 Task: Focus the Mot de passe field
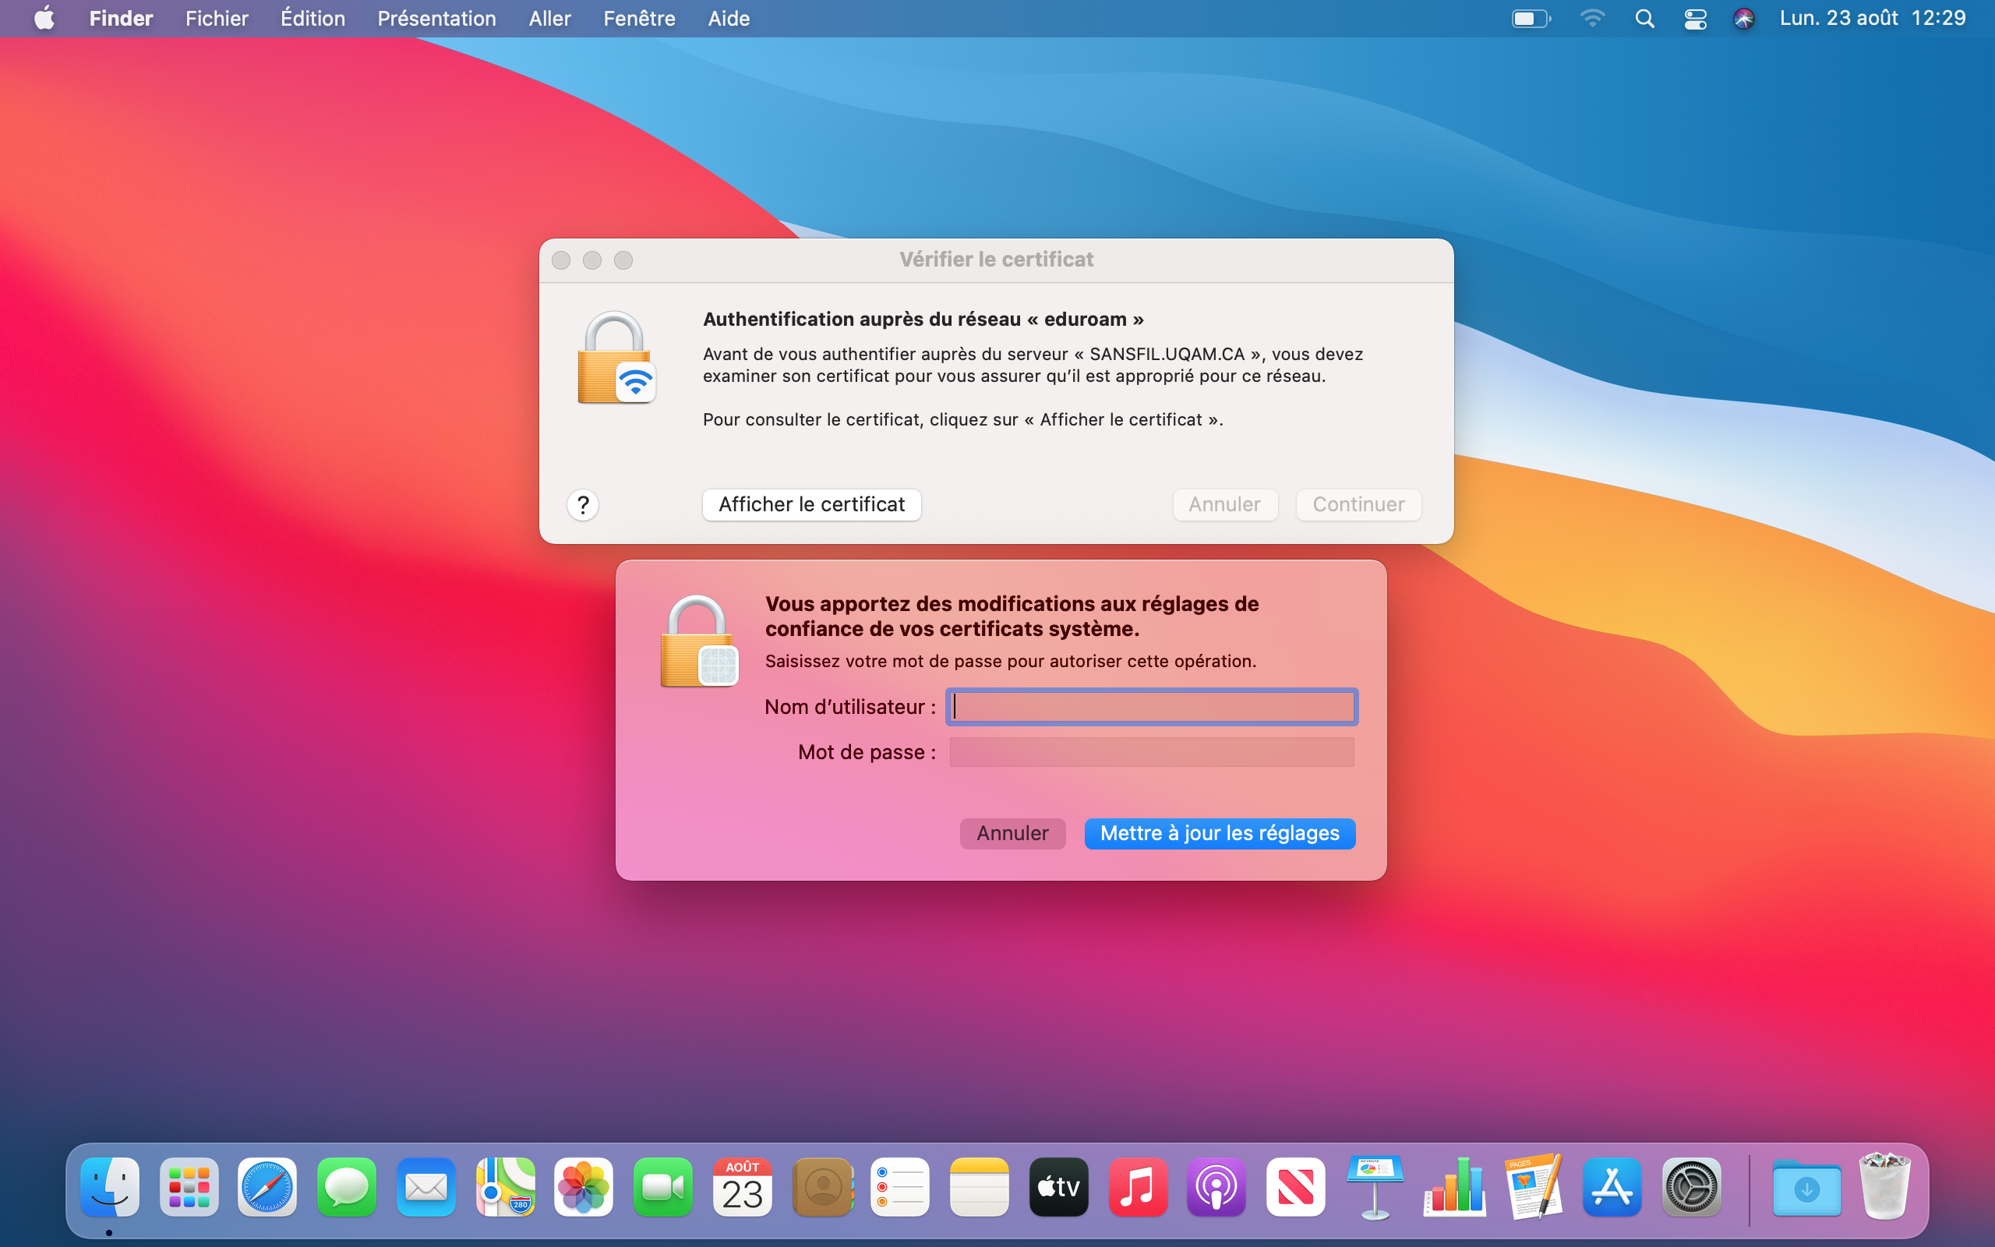coord(1152,751)
